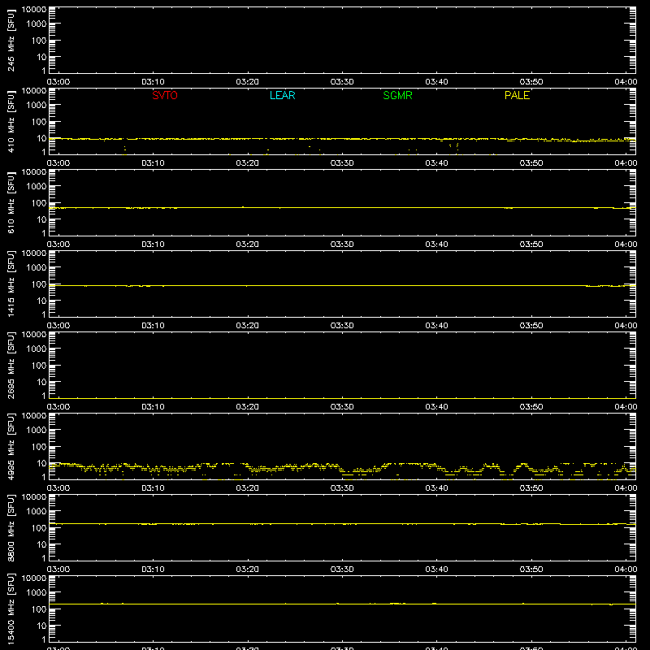The height and width of the screenshot is (650, 650).
Task: Select the 15400 MHz [SFU] axis title
Action: pos(11,609)
